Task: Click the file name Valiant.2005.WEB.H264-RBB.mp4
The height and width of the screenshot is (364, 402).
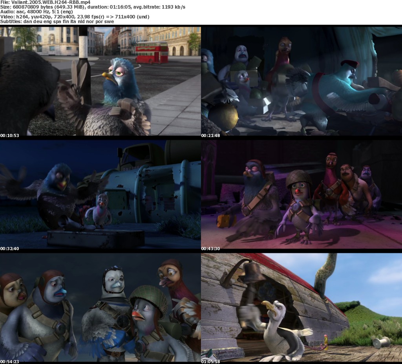Action: (x=51, y=2)
